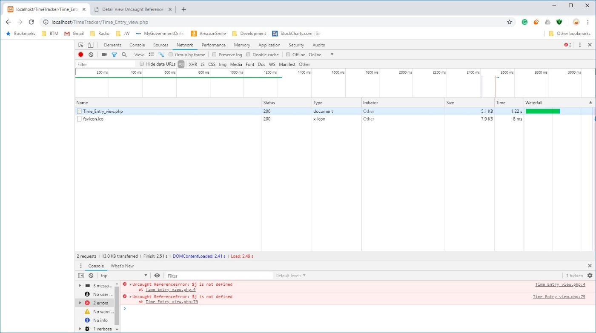Tick the Offline checkbox
This screenshot has width=596, height=333.
[288, 55]
